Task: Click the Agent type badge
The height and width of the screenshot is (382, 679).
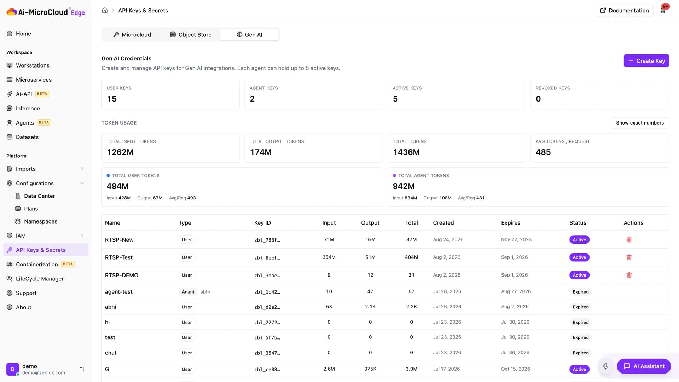Action: coord(188,292)
